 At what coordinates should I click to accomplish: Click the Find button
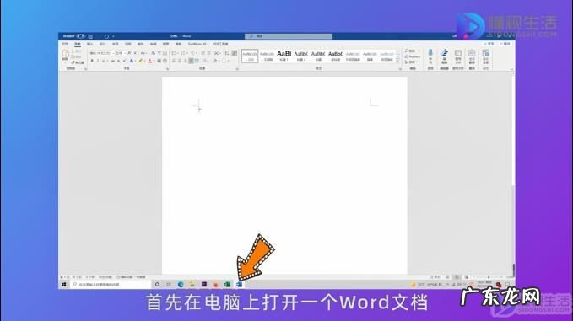pyautogui.click(x=411, y=51)
